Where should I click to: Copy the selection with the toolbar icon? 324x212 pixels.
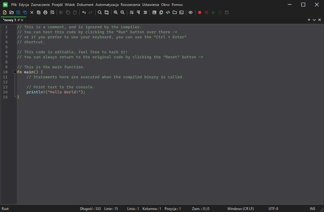(68, 12)
